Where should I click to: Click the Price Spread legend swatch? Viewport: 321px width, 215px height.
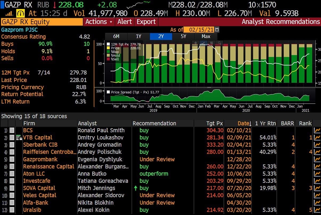(x=108, y=92)
